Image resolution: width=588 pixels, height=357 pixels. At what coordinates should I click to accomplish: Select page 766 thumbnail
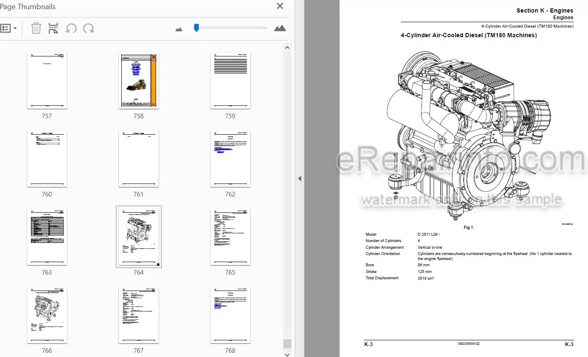point(47,315)
